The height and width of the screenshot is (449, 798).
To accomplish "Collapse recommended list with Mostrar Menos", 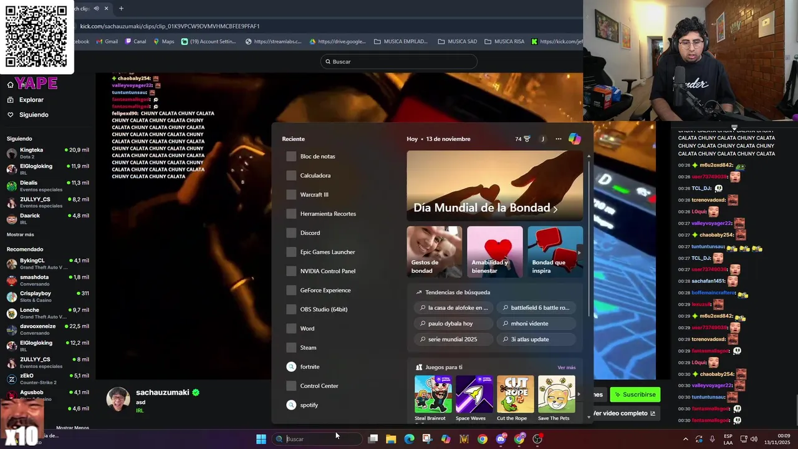I will click(x=72, y=428).
